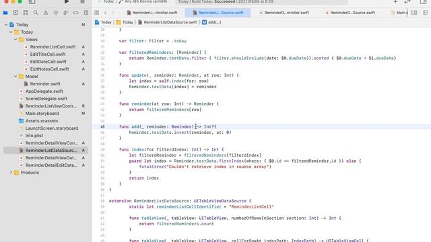Toggle the inspector panel on the right

tap(424, 2)
